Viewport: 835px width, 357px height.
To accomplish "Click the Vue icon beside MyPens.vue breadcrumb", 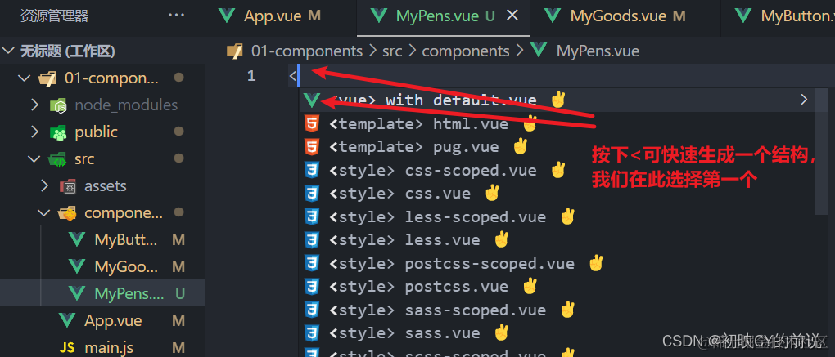I will pos(539,51).
